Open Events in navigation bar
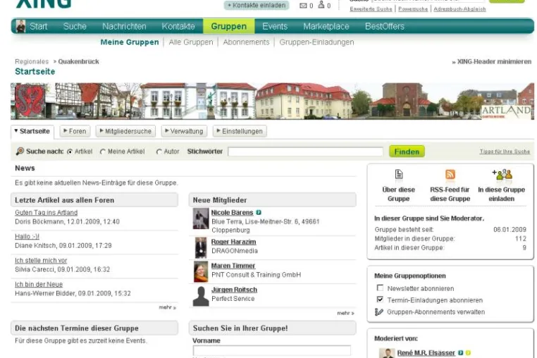537x358 pixels. pos(275,26)
